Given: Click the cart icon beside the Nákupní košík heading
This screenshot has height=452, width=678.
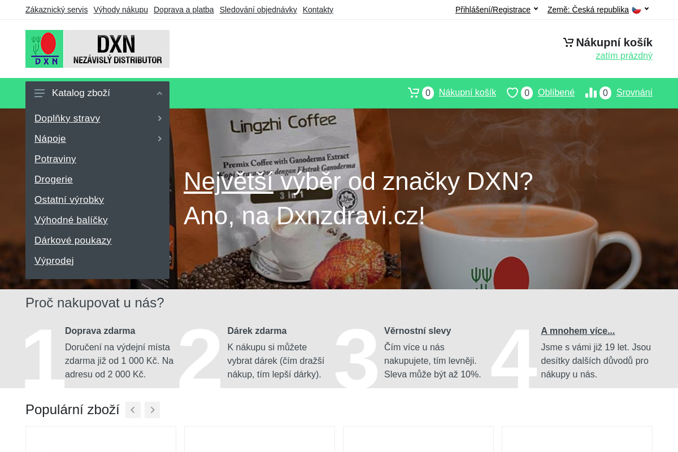Looking at the screenshot, I should click(x=568, y=42).
